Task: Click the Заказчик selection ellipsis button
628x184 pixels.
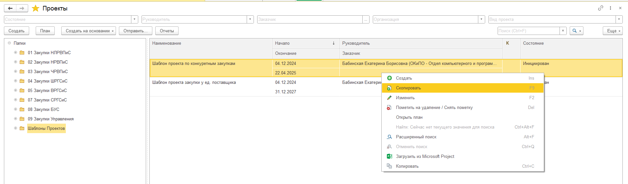Action: (x=366, y=19)
